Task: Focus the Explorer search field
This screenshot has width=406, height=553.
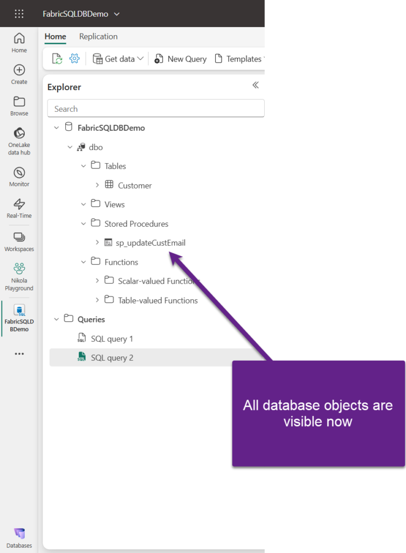Action: pyautogui.click(x=156, y=109)
